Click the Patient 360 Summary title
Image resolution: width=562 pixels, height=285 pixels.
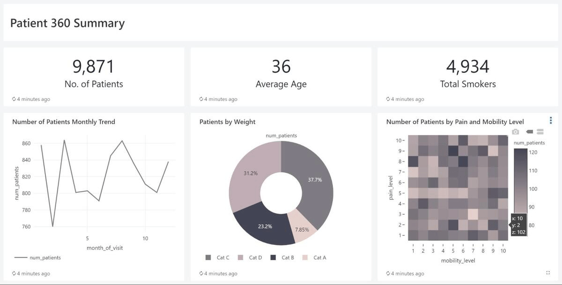[67, 23]
